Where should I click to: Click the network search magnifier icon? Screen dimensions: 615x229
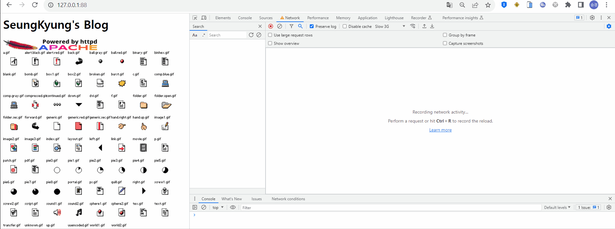tap(300, 26)
